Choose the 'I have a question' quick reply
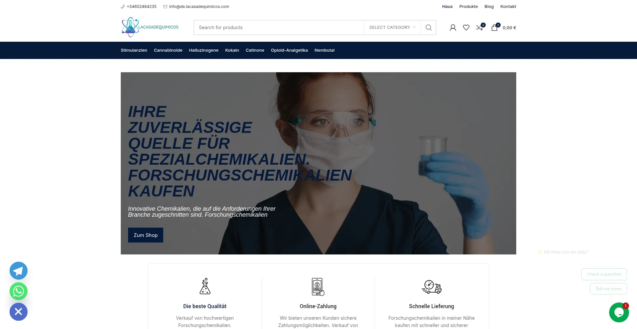 604,274
